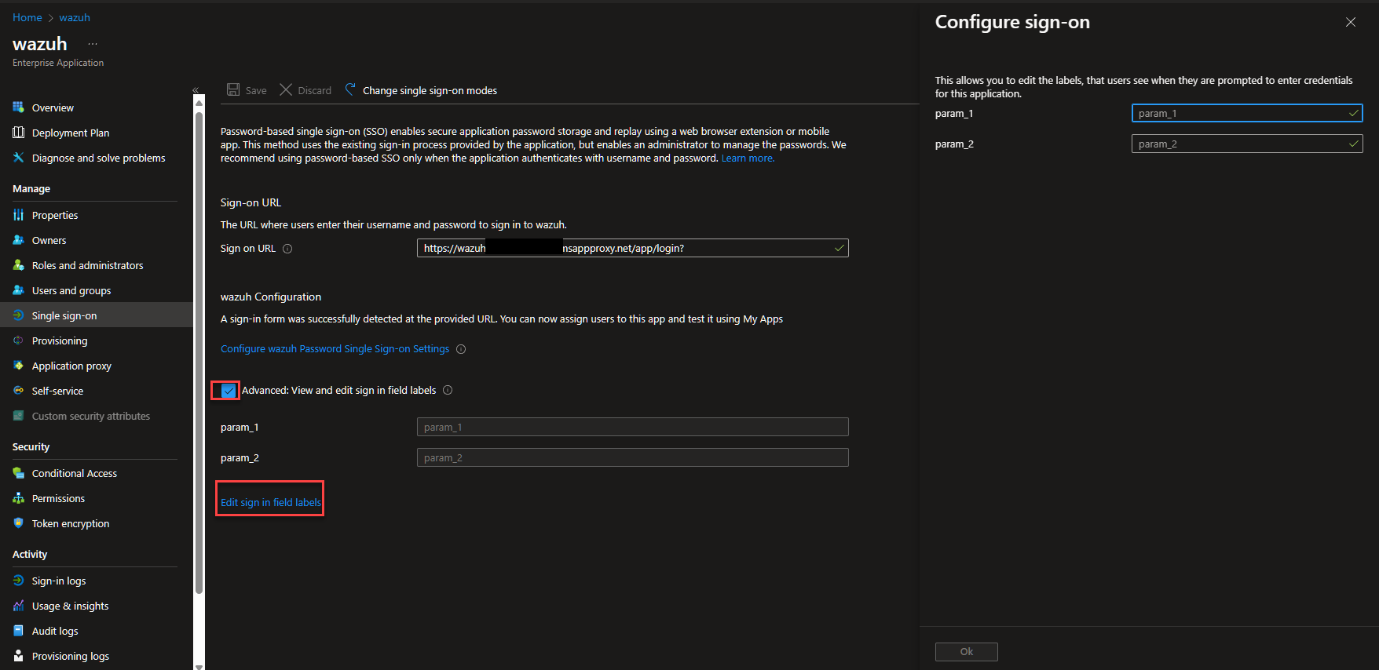Select Token encryption in Security section
This screenshot has width=1379, height=670.
coord(71,523)
